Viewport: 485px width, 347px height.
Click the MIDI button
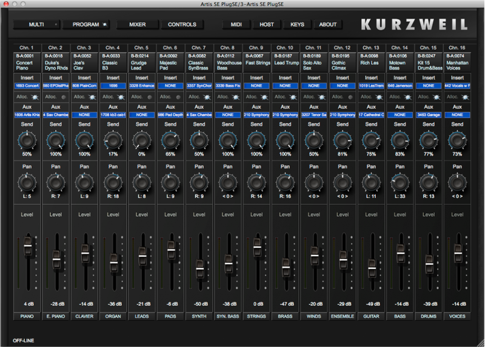pos(236,25)
